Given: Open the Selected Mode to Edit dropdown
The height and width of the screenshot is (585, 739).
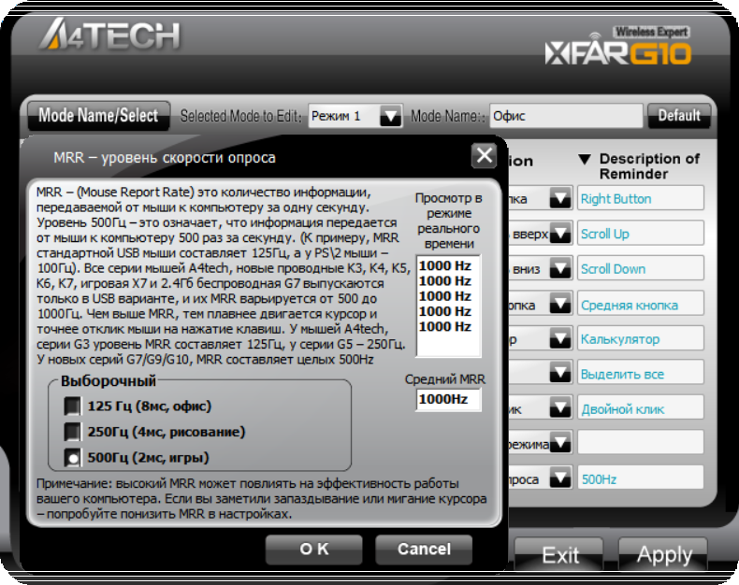Looking at the screenshot, I should click(391, 116).
